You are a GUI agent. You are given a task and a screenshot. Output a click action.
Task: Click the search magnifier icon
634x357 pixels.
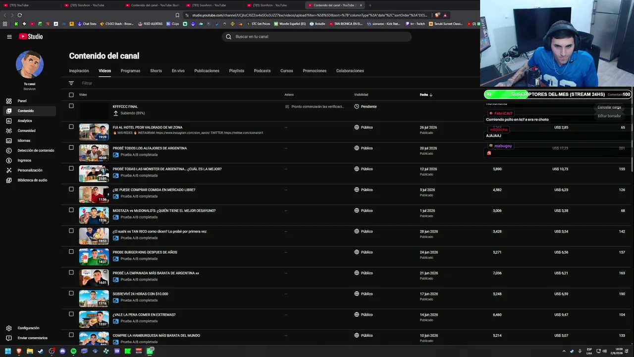tap(228, 37)
